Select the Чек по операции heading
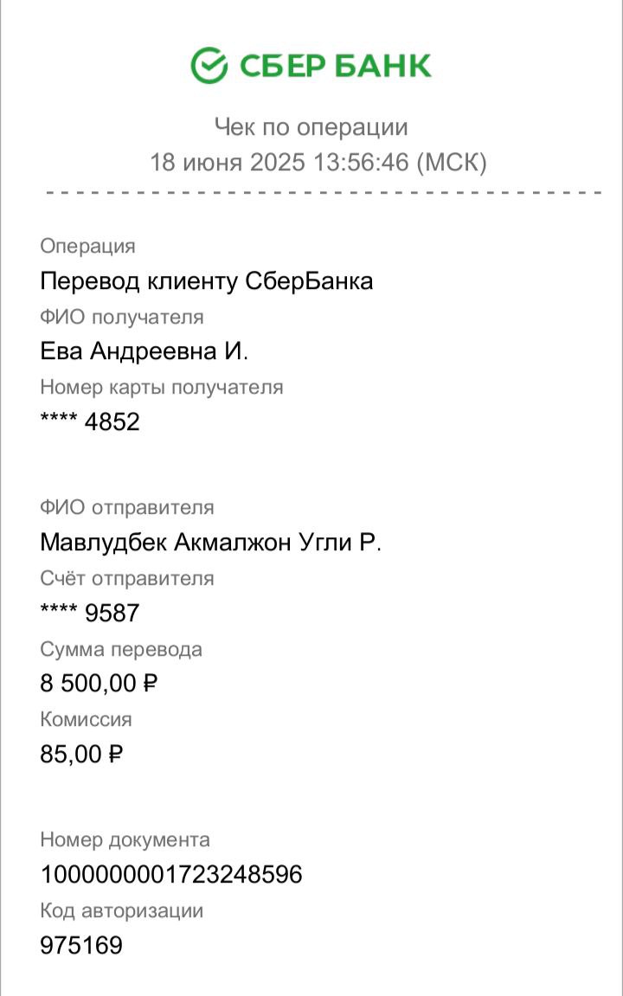This screenshot has height=996, width=623. [x=311, y=127]
